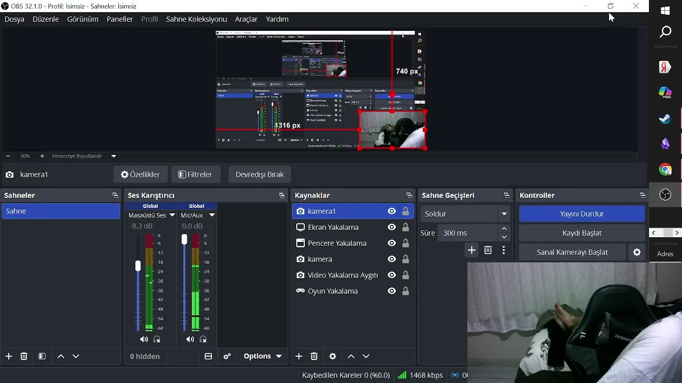Viewport: 682px width, 383px height.
Task: Toggle monitoring headphones for Masaüstü Ses
Action: tap(157, 339)
